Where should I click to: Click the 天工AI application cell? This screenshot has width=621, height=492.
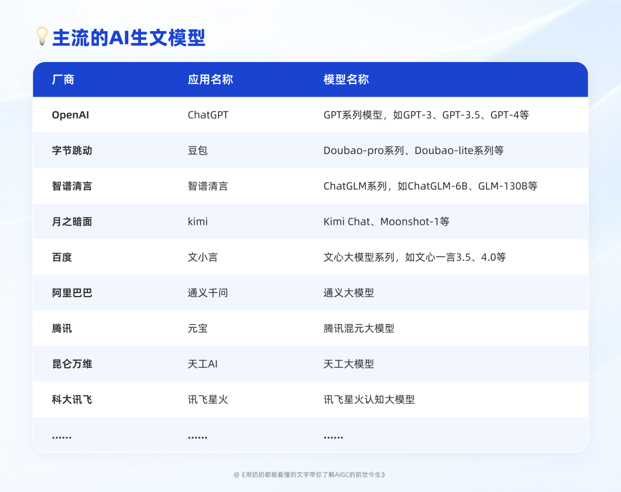click(203, 364)
